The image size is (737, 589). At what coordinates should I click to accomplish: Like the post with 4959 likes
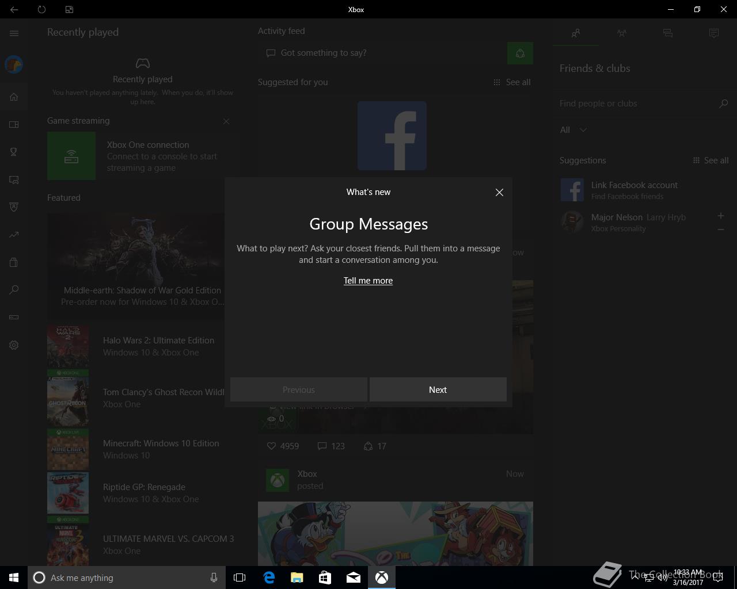(283, 446)
